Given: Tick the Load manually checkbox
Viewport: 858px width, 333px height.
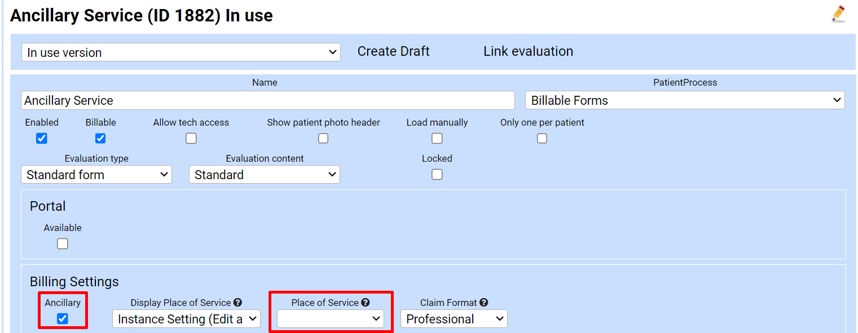Looking at the screenshot, I should click(437, 138).
